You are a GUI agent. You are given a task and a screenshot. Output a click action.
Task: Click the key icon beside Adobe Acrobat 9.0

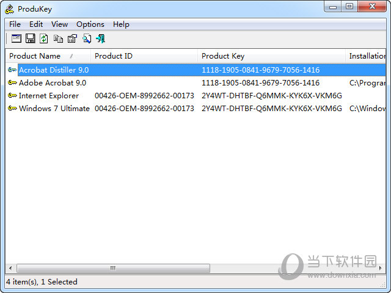[12, 82]
